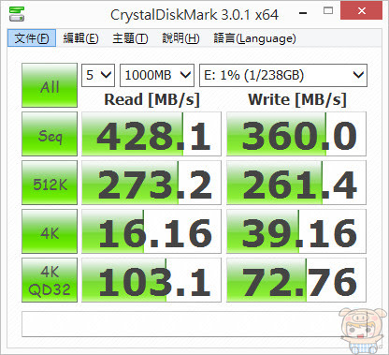Screen dimensions: 389x355
Task: Expand the test count dropdown showing 5
Action: coord(98,75)
